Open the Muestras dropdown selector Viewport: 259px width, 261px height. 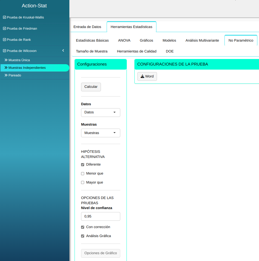(100, 133)
